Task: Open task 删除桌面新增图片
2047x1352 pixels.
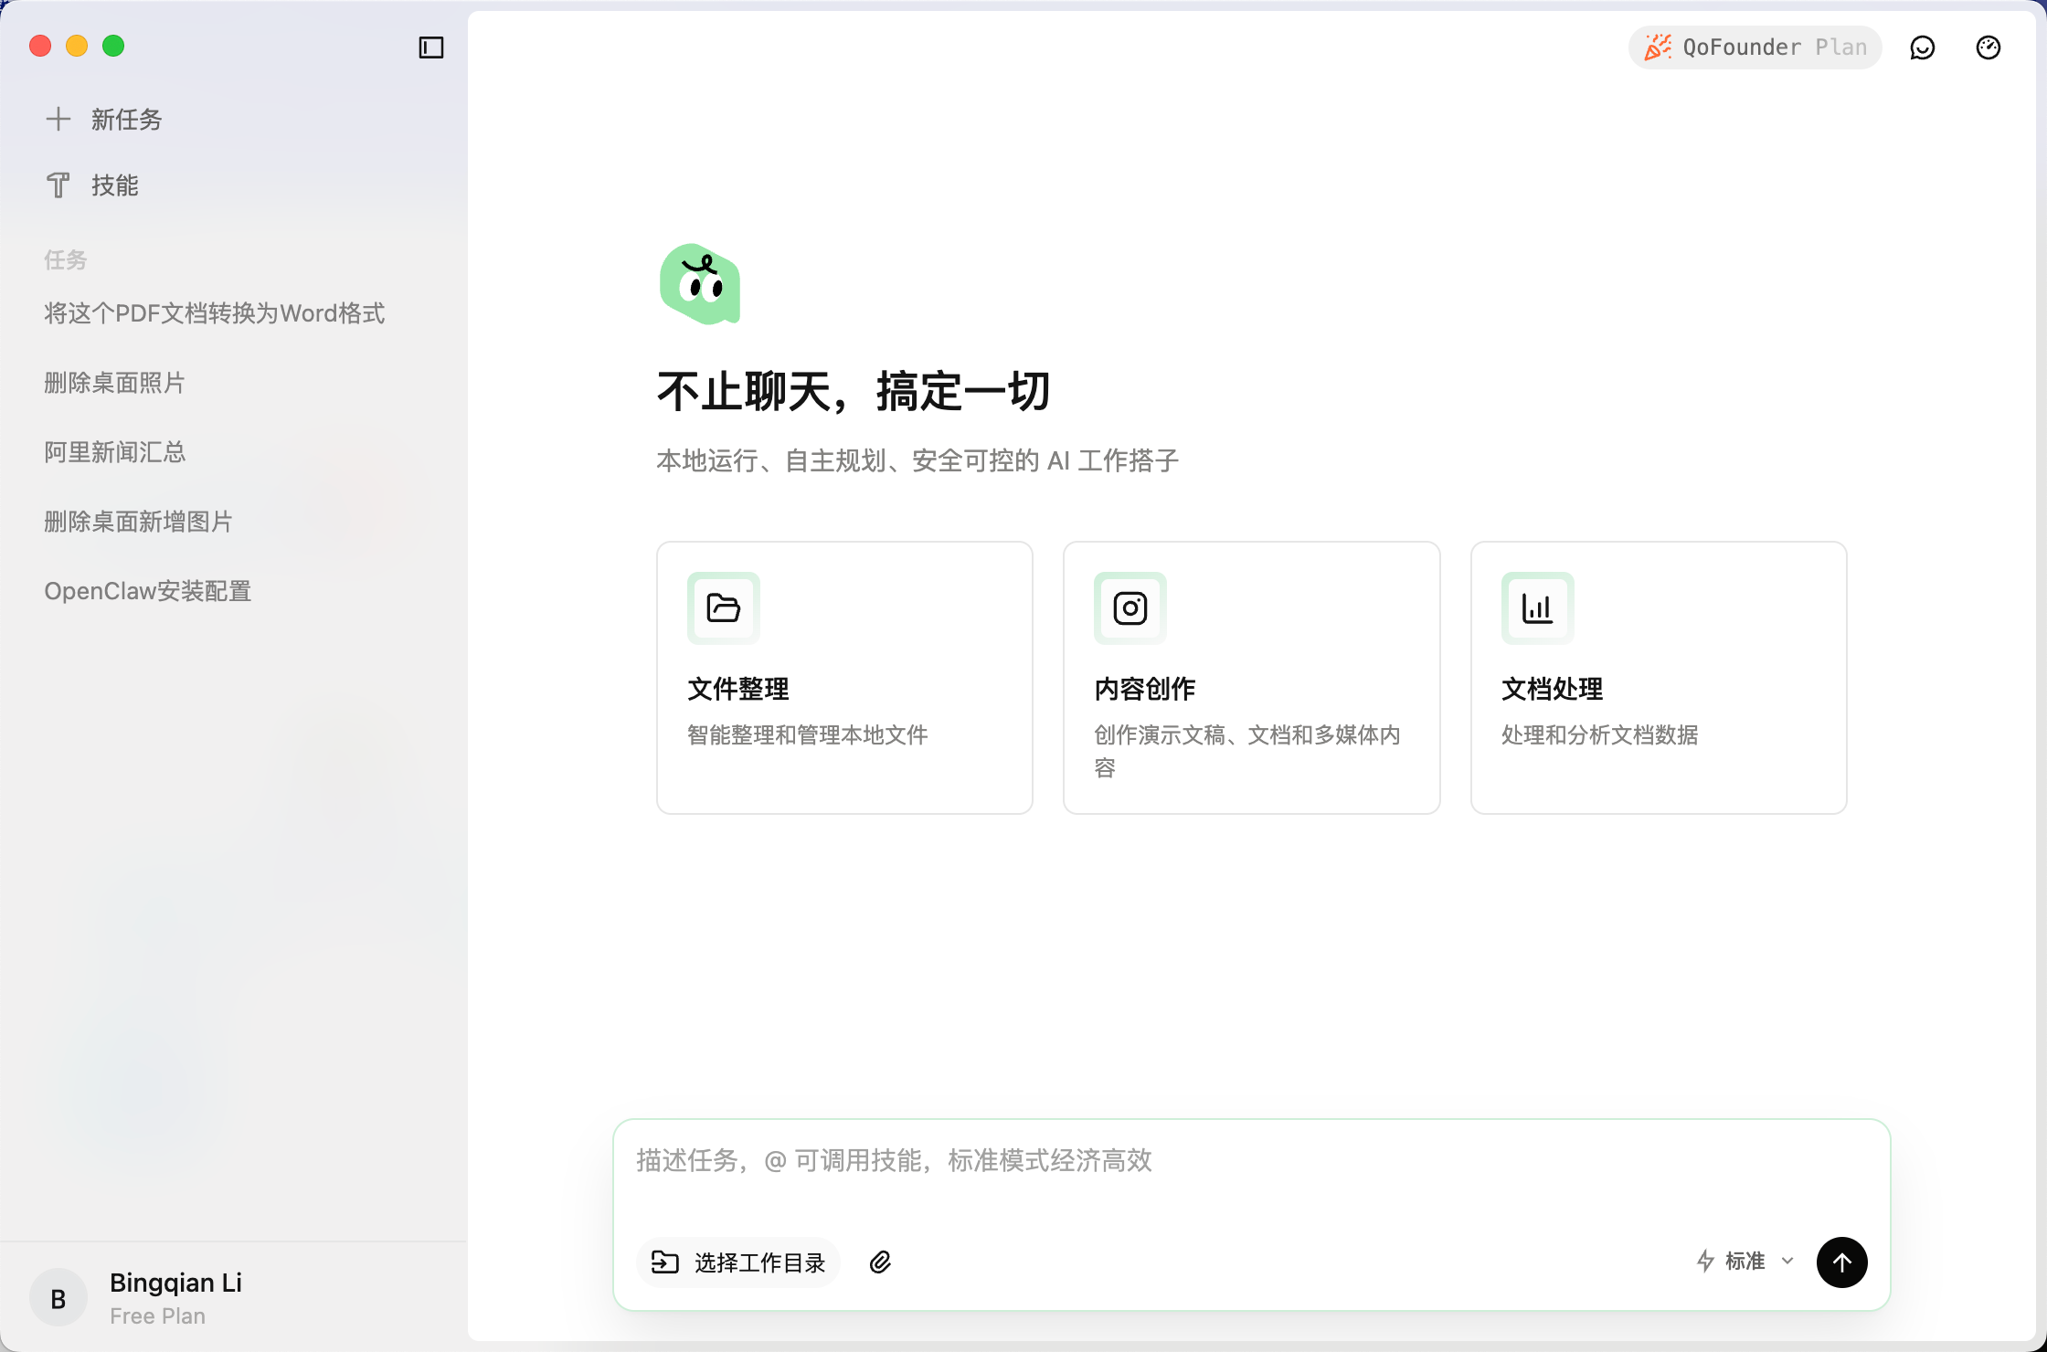Action: pyautogui.click(x=138, y=522)
